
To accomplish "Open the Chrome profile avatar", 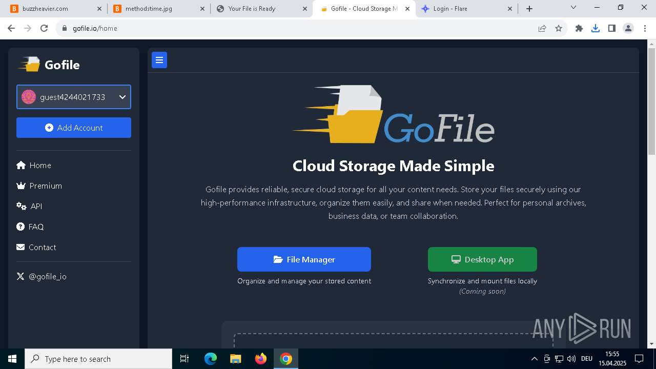I will [628, 28].
